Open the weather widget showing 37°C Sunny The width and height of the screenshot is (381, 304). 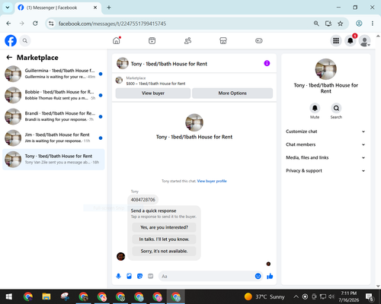[x=264, y=296]
